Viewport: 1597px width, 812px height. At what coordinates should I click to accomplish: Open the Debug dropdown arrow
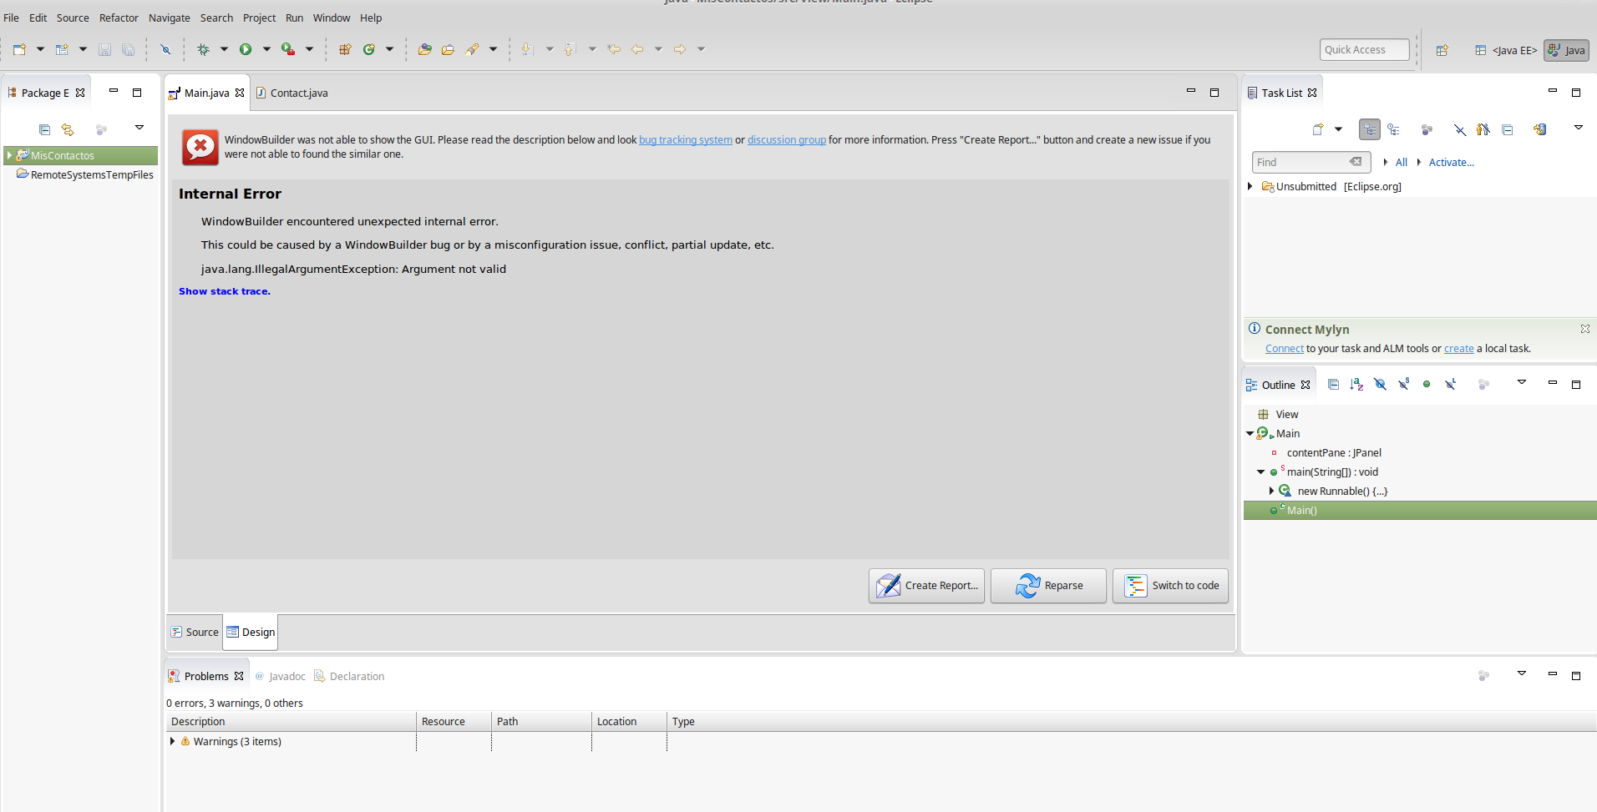(224, 49)
